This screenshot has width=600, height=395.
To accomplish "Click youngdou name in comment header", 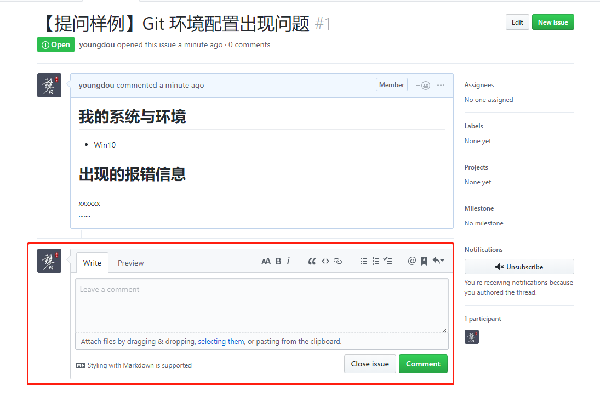I will point(96,86).
